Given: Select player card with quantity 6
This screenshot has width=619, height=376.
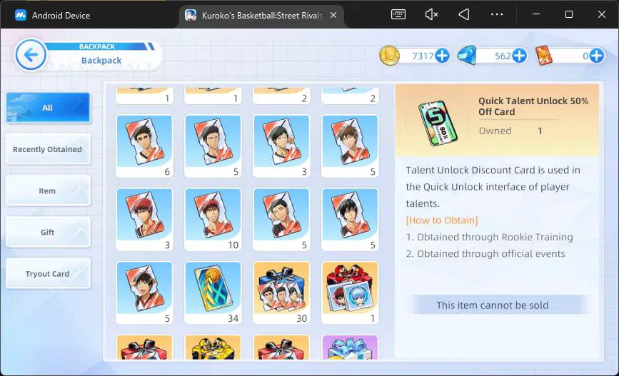Looking at the screenshot, I should tap(144, 146).
